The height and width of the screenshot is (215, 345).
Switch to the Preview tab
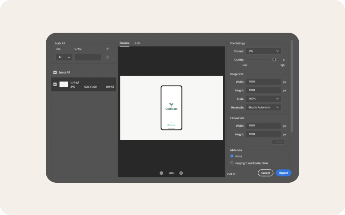click(x=124, y=43)
